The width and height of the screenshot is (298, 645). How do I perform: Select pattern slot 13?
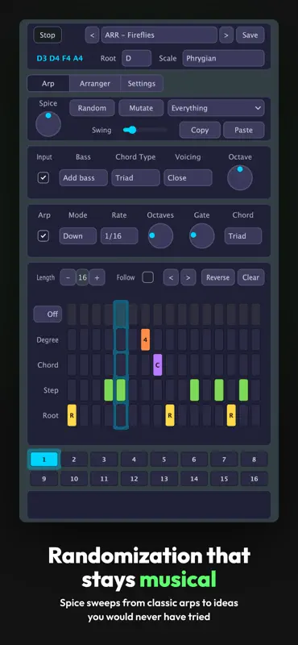click(x=164, y=479)
